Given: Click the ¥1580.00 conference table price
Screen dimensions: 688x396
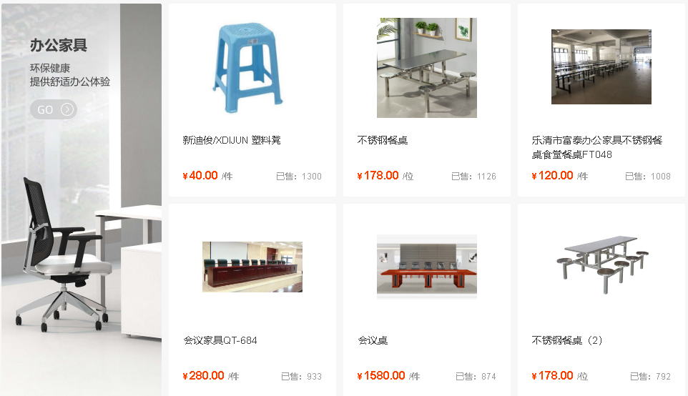Looking at the screenshot, I should click(x=381, y=376).
